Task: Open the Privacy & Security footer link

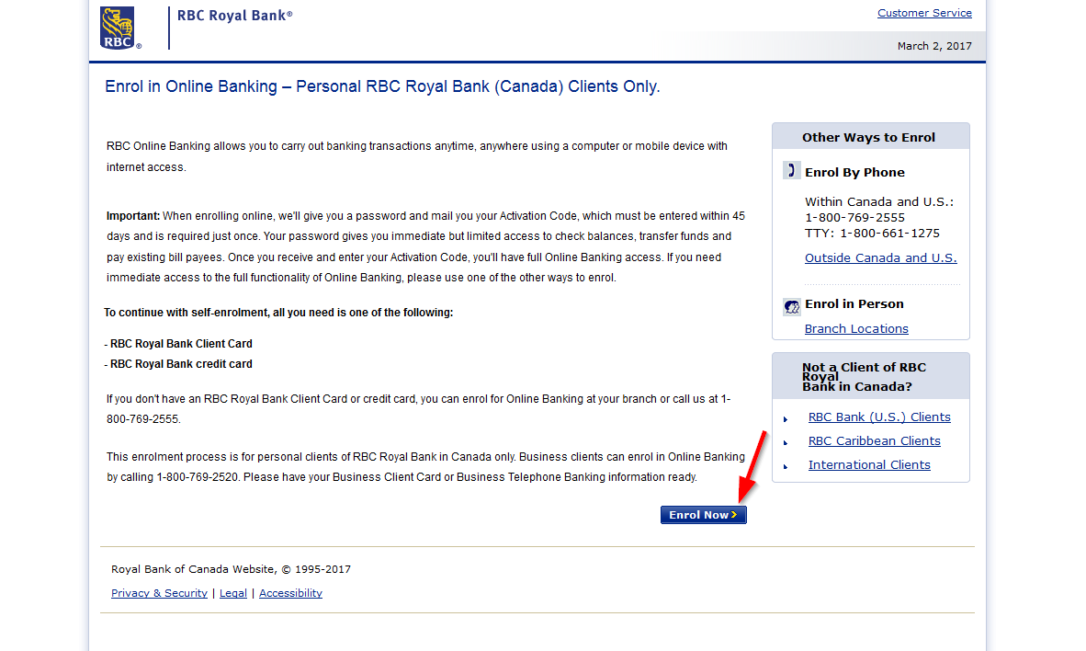Action: click(x=159, y=593)
